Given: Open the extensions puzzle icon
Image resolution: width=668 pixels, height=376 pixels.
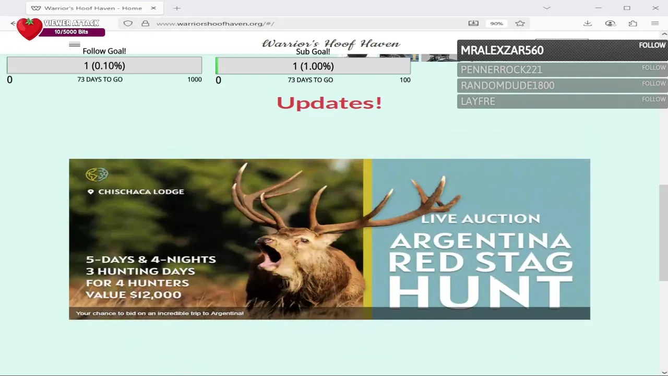Looking at the screenshot, I should [x=633, y=23].
